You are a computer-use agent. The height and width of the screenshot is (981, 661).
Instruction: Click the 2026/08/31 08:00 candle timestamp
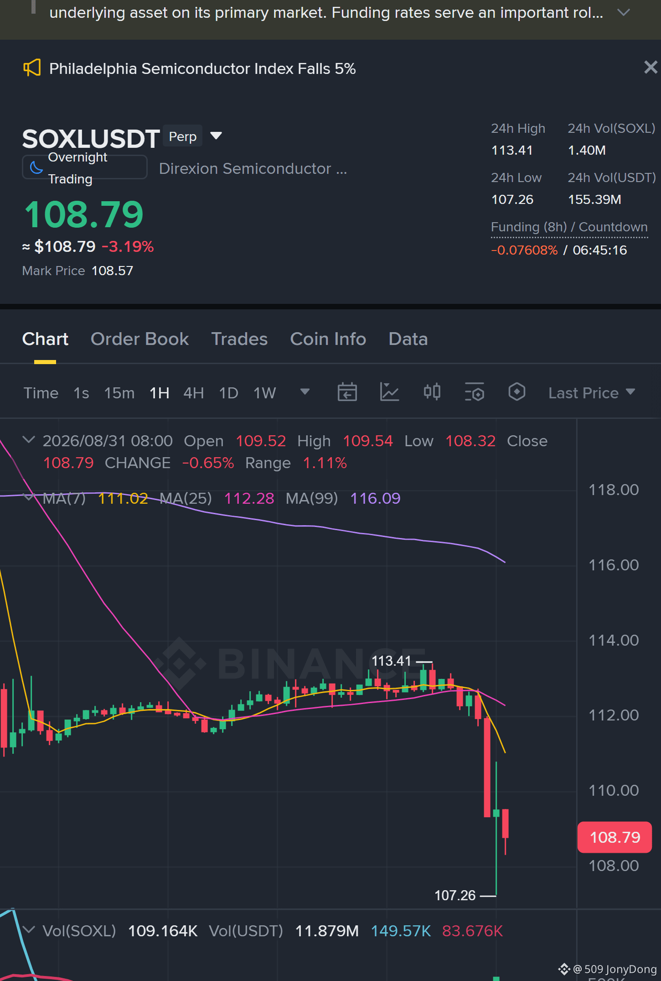click(108, 441)
